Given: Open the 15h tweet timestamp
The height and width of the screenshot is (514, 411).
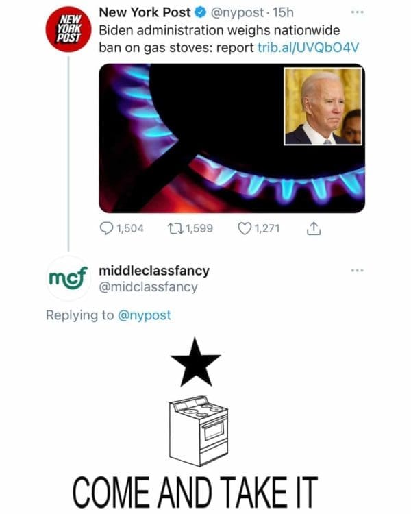Looking at the screenshot, I should coord(282,13).
